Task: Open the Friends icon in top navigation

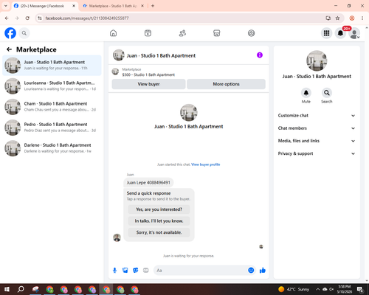Action: point(182,33)
